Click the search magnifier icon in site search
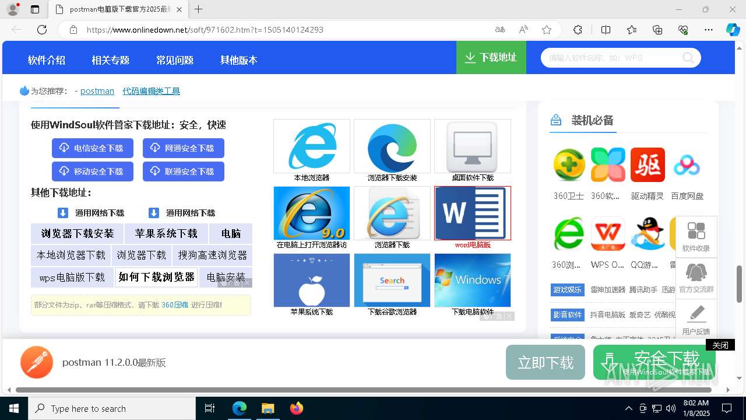Screen dimensions: 746x420 [x=688, y=58]
